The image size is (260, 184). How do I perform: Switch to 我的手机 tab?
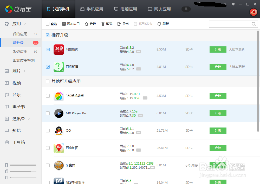[x=58, y=9]
